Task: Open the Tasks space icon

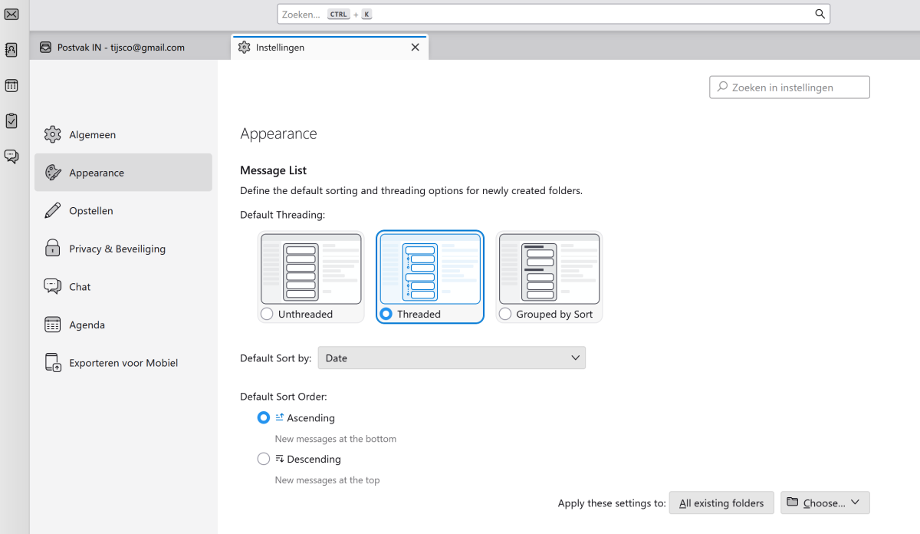Action: [x=11, y=120]
